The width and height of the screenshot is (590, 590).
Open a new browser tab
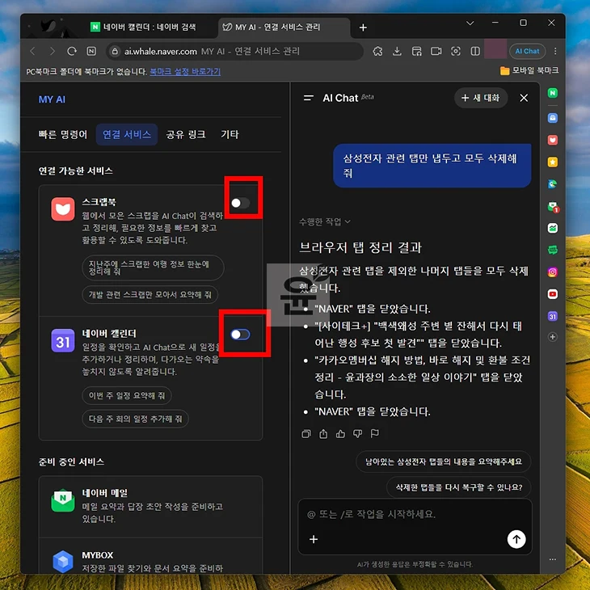tap(363, 27)
